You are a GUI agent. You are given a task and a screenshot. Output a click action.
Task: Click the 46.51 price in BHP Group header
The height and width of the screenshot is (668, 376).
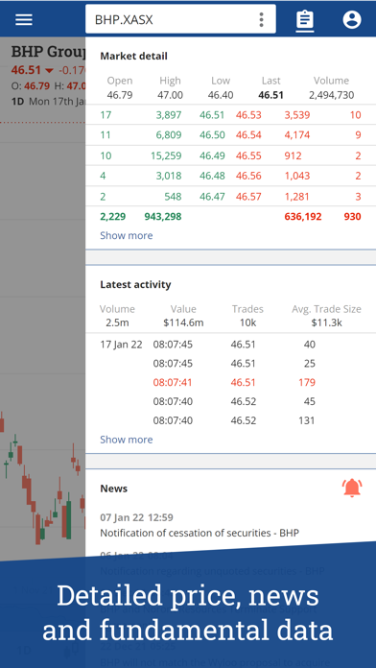coord(26,70)
